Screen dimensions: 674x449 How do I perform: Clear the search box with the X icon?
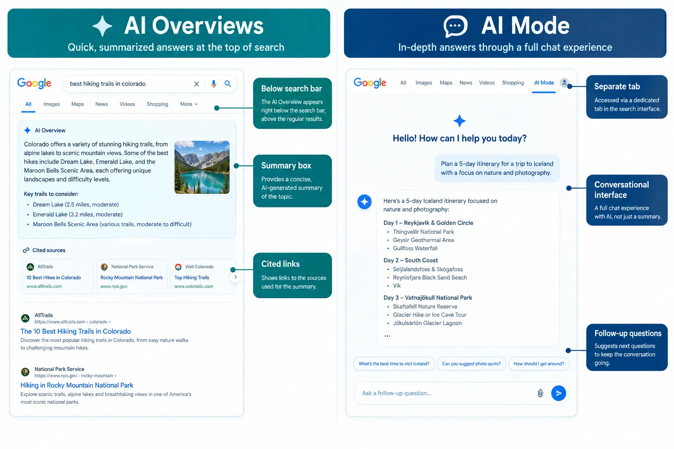click(x=197, y=84)
